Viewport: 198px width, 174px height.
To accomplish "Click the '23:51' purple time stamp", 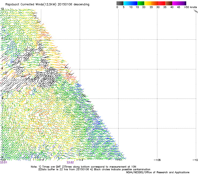I will (x=3, y=162).
